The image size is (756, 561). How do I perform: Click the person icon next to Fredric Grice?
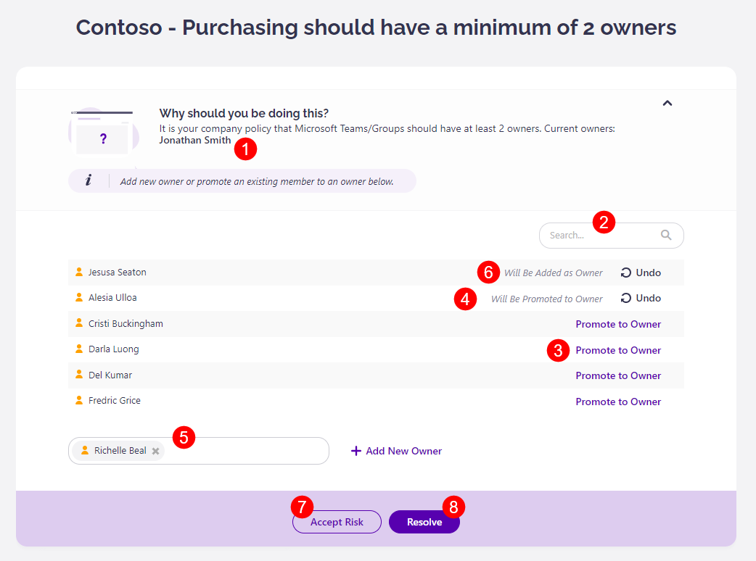pyautogui.click(x=79, y=400)
